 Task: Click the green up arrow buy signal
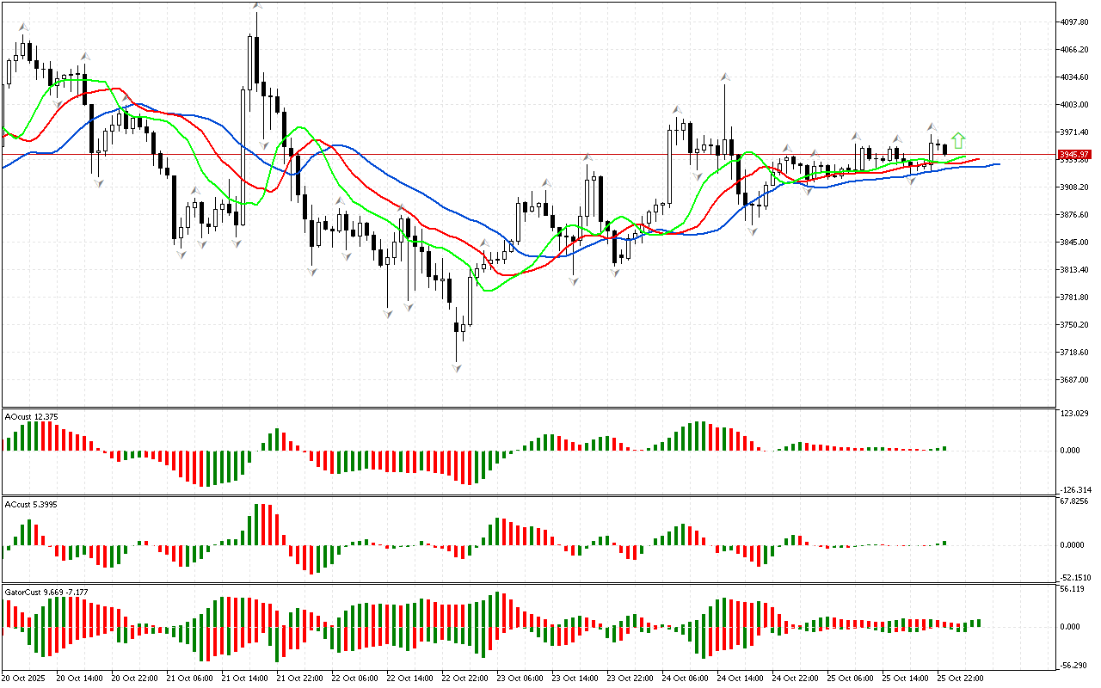pyautogui.click(x=958, y=141)
